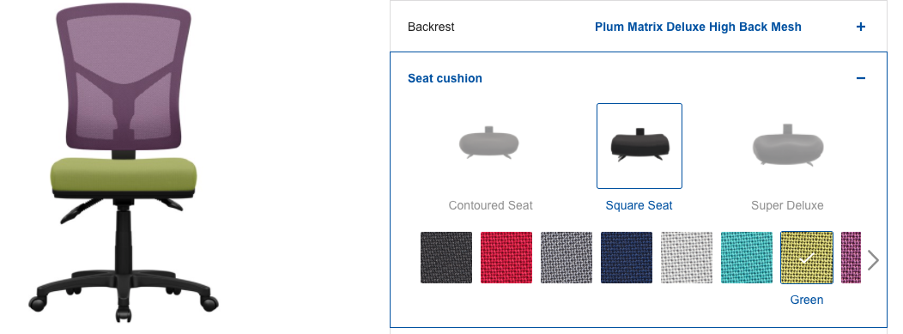Click the Contoured Seat text label

[x=491, y=205]
